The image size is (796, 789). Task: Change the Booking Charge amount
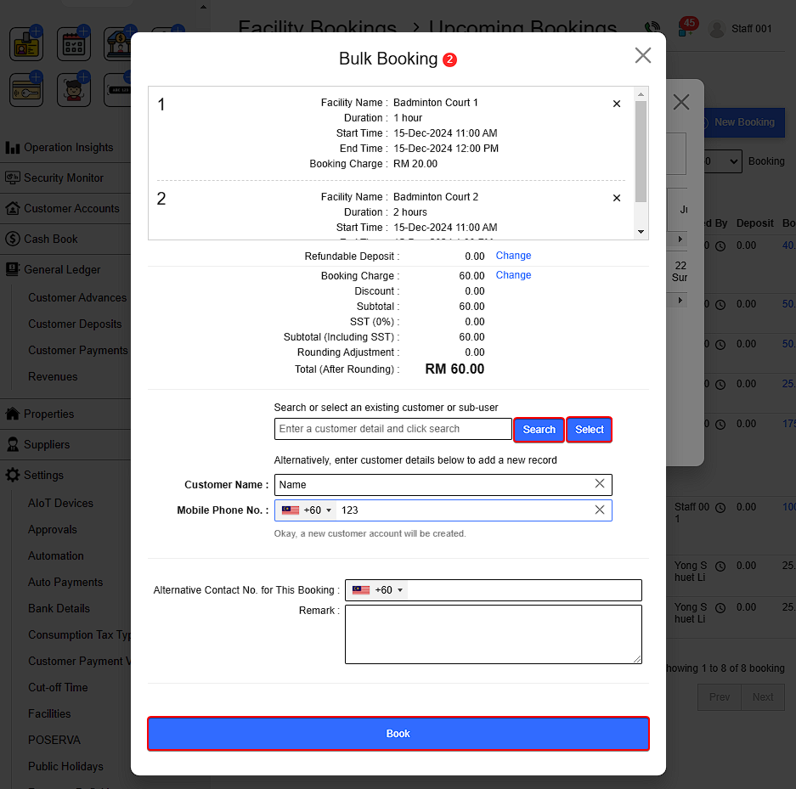click(x=513, y=275)
